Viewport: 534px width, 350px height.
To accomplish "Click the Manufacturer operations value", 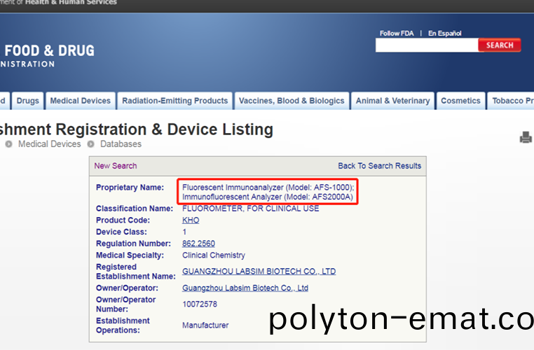I will [205, 325].
